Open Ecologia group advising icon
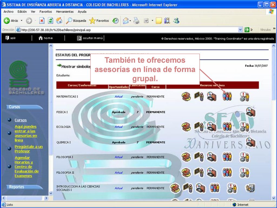 (227, 127)
